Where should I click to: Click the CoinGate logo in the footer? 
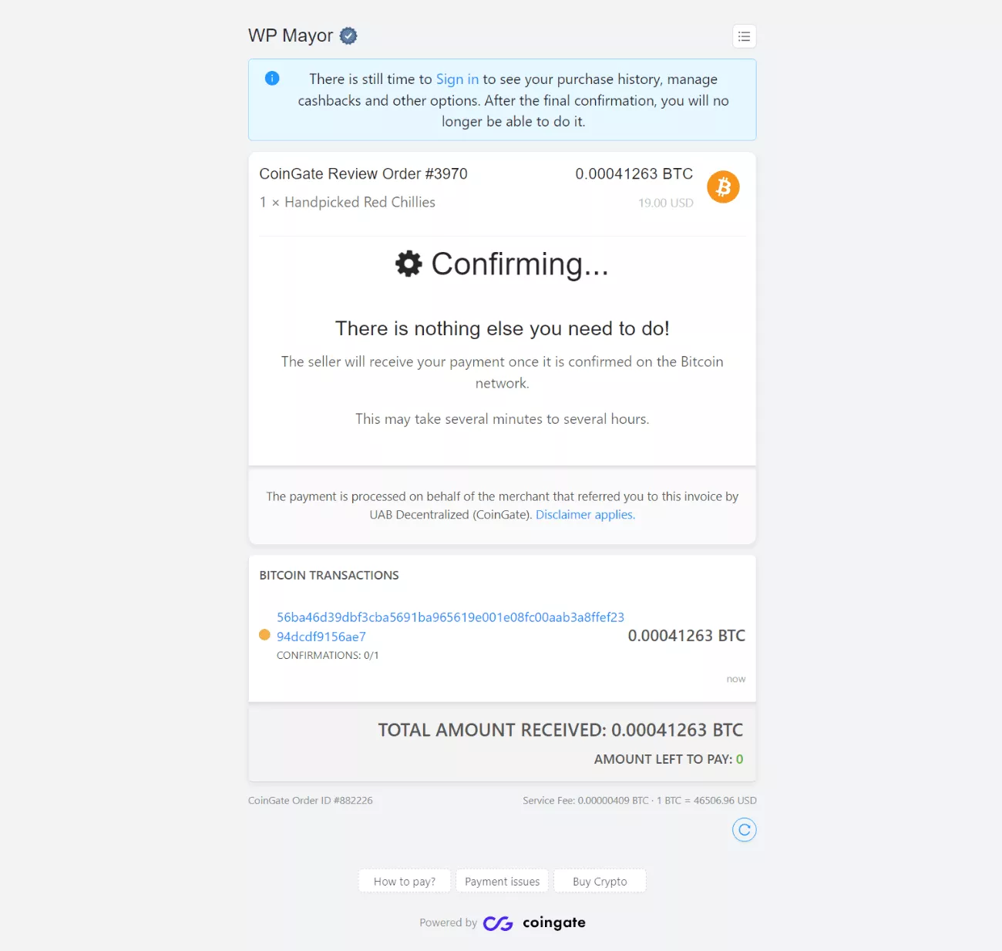[498, 923]
